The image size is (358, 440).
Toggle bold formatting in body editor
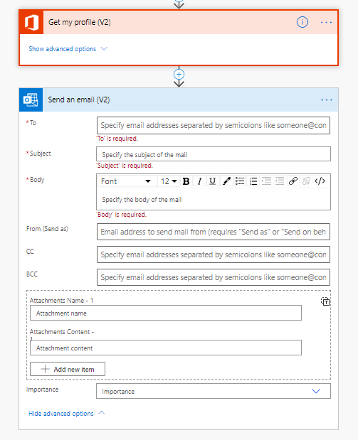coord(186,181)
